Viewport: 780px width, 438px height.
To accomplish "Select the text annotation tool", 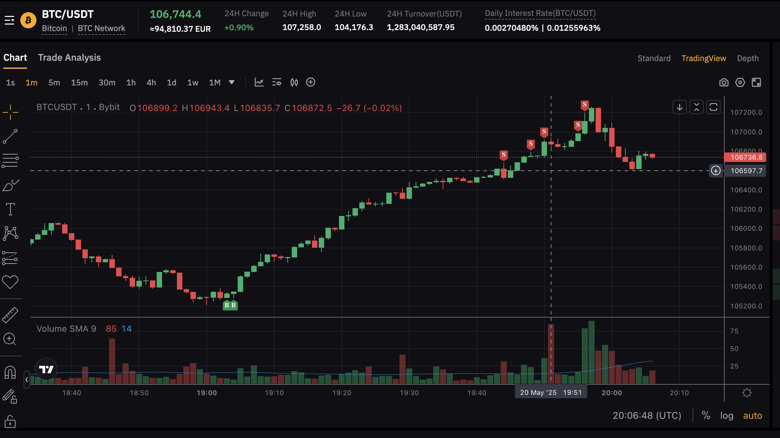I will pyautogui.click(x=10, y=209).
